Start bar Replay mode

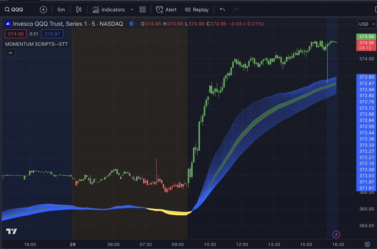(x=197, y=10)
